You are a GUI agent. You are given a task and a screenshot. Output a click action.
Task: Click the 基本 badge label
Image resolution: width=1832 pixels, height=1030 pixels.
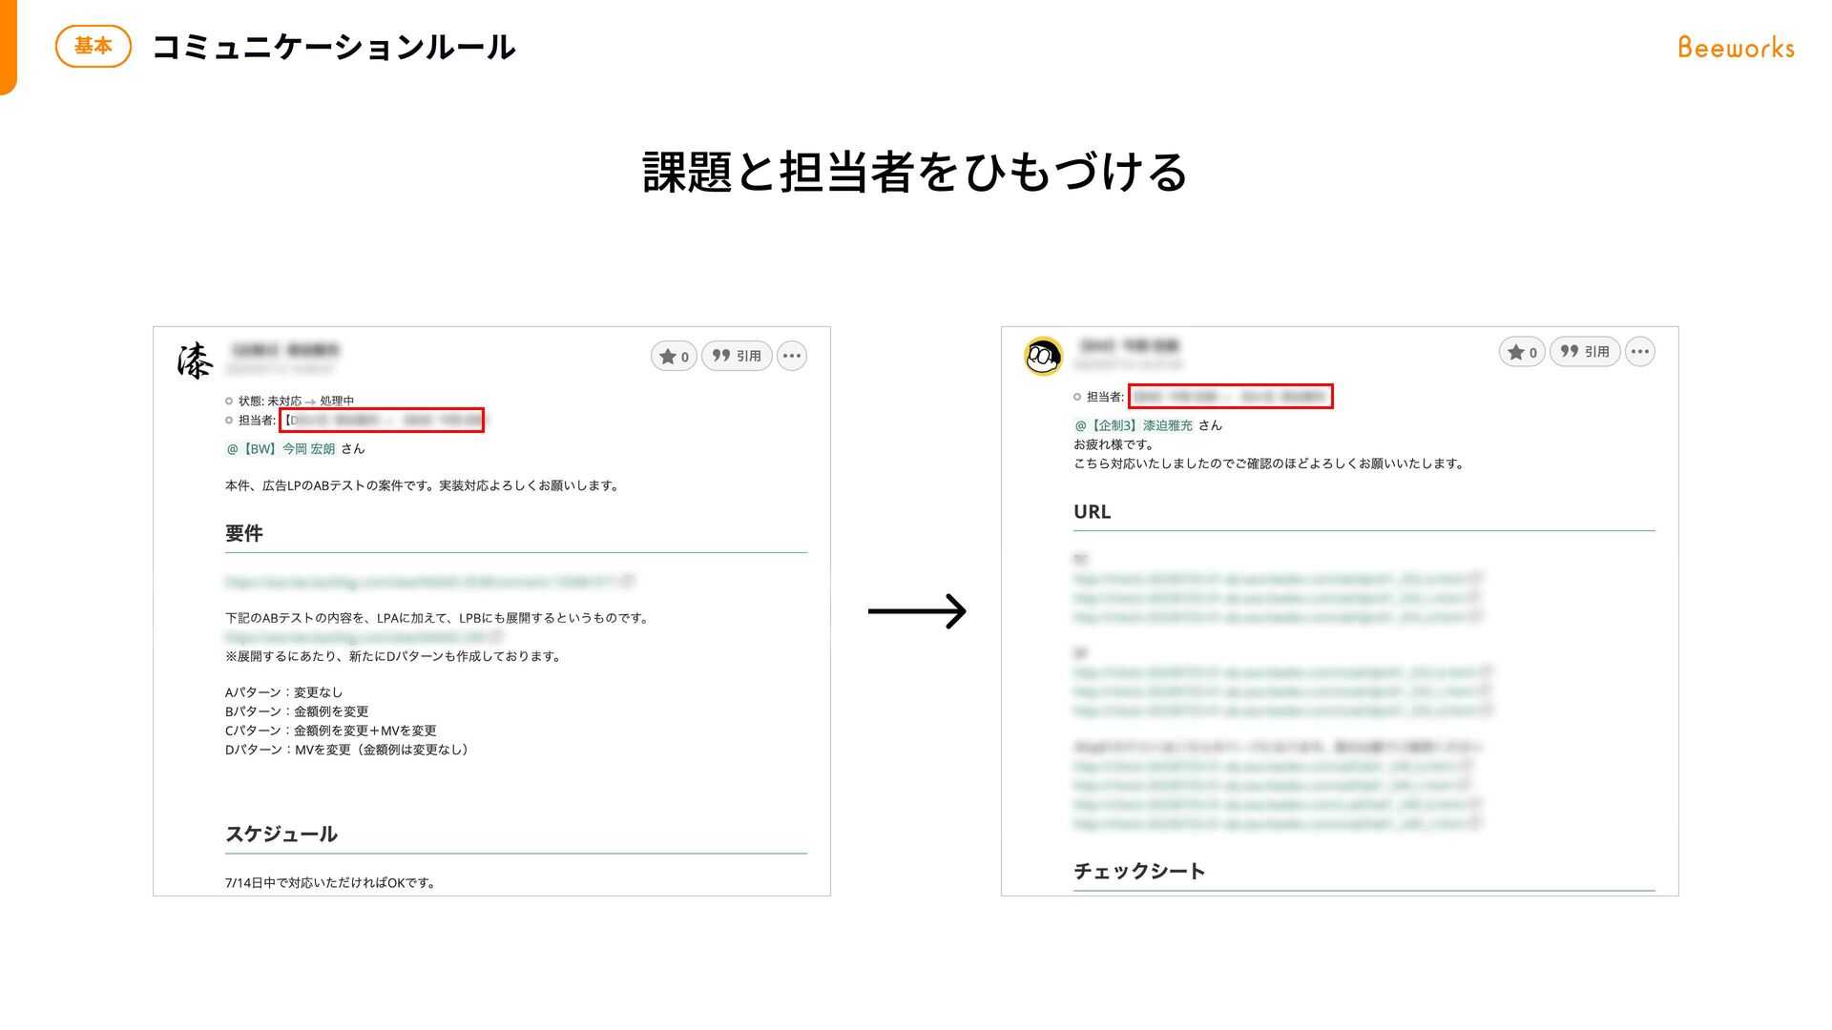(94, 46)
